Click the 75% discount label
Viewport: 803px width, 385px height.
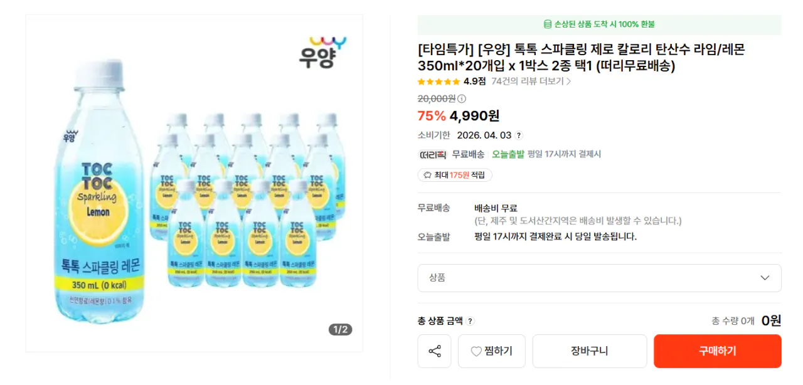click(431, 117)
